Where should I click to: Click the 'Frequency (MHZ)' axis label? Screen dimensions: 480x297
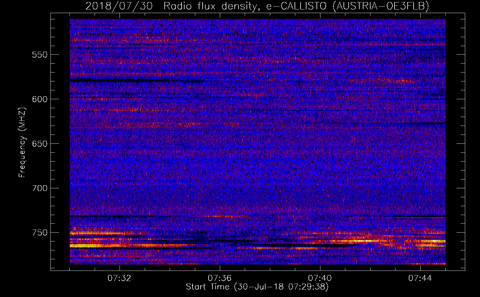click(x=22, y=143)
